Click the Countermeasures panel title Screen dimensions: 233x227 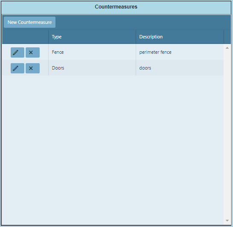pos(116,7)
